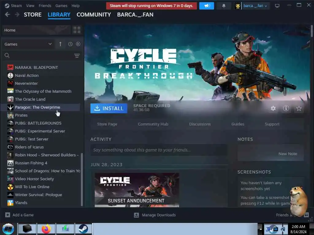Viewport: 314px width, 235px height.
Task: Open the Windows Start button
Action: (x=8, y=229)
